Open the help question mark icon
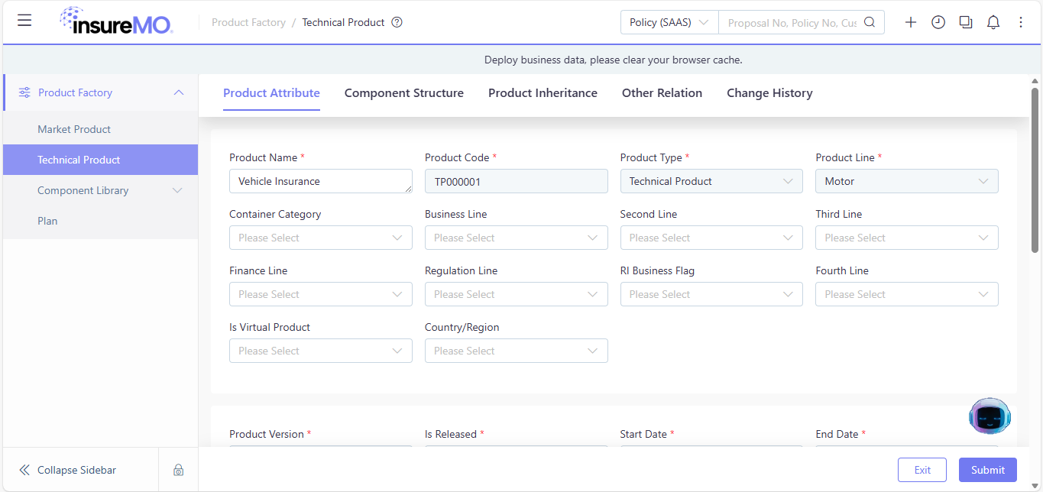1043x492 pixels. click(x=397, y=22)
